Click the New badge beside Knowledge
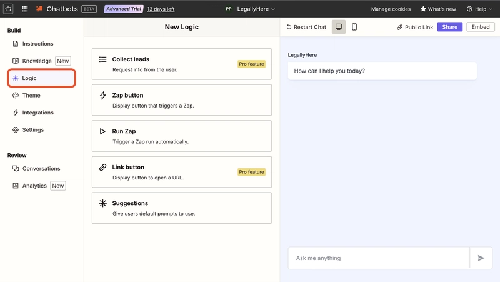The width and height of the screenshot is (500, 282). coord(63,61)
